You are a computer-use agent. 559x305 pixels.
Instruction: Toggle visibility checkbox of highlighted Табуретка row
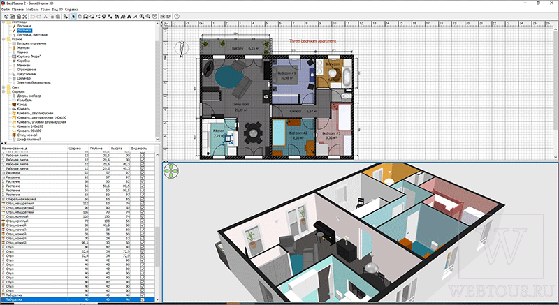coord(143,299)
